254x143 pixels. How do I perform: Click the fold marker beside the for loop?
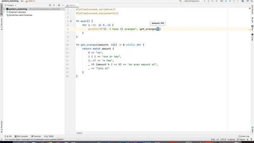pos(75,25)
